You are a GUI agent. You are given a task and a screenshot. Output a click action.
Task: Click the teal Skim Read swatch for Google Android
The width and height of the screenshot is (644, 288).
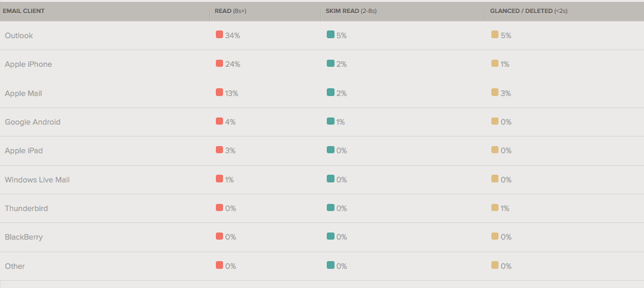point(331,121)
